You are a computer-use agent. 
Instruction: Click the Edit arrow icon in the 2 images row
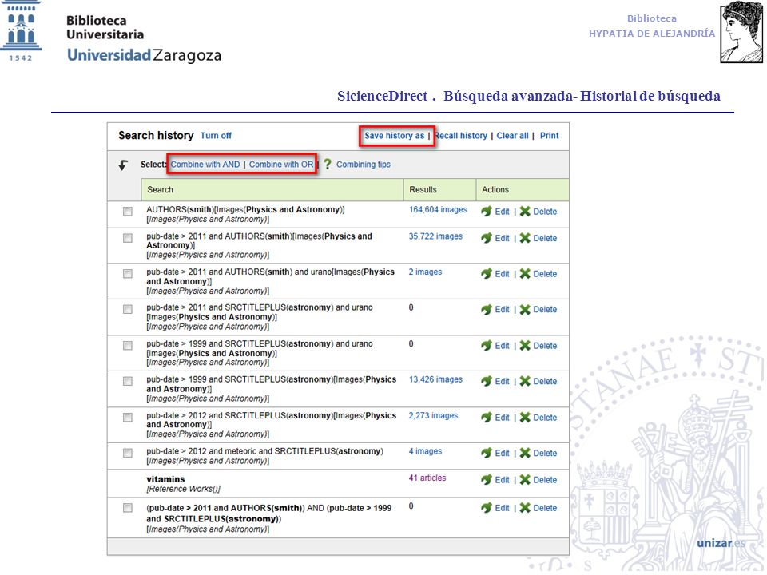tap(487, 274)
